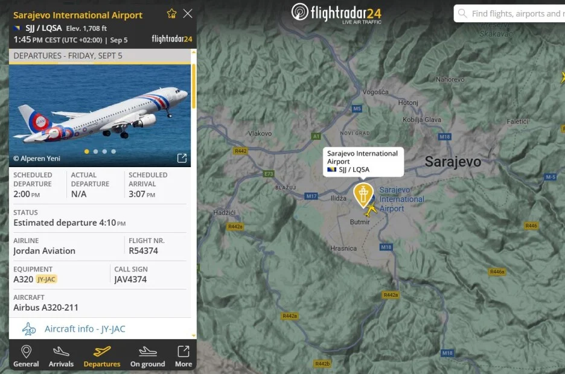565x374 pixels.
Task: Click the scroll down arrow in departures panel
Action: [194, 335]
